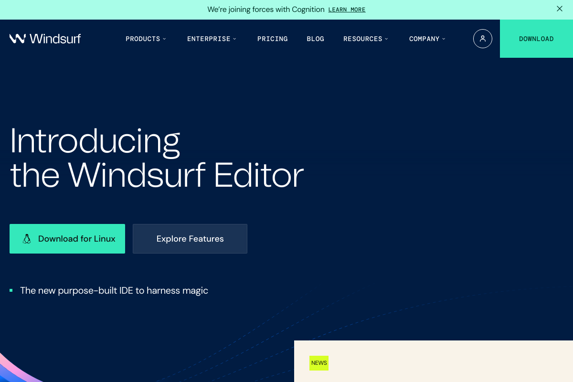Expand the Products dropdown menu
This screenshot has width=573, height=382.
point(146,39)
